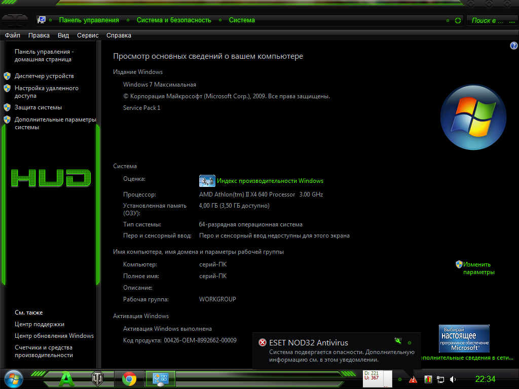
Task: Click the WORKGROUP value
Action: click(217, 299)
